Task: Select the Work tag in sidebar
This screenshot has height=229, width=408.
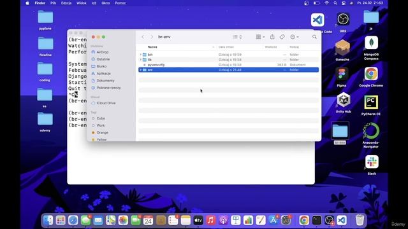Action: click(101, 125)
